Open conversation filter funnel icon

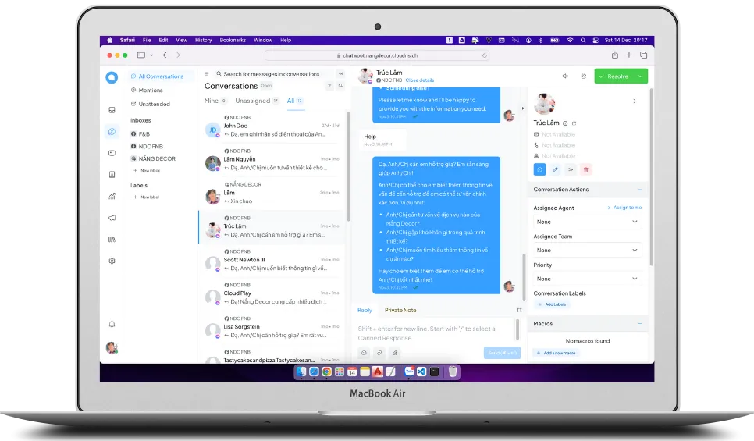[x=330, y=86]
